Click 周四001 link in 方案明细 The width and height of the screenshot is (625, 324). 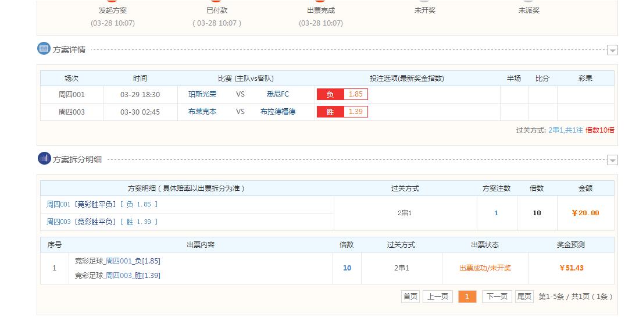(58, 204)
